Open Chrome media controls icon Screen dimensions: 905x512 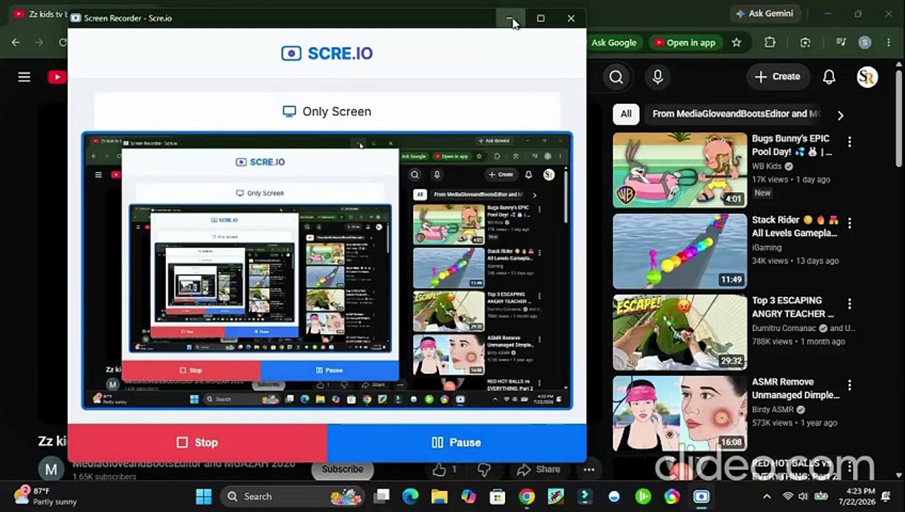(841, 43)
